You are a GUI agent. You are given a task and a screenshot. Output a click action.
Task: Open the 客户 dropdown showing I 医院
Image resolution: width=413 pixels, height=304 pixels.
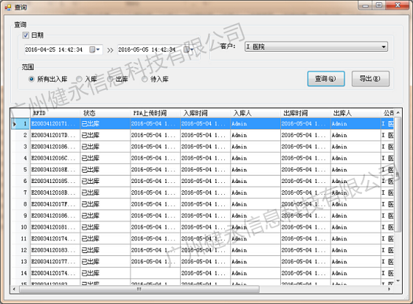tap(316, 46)
